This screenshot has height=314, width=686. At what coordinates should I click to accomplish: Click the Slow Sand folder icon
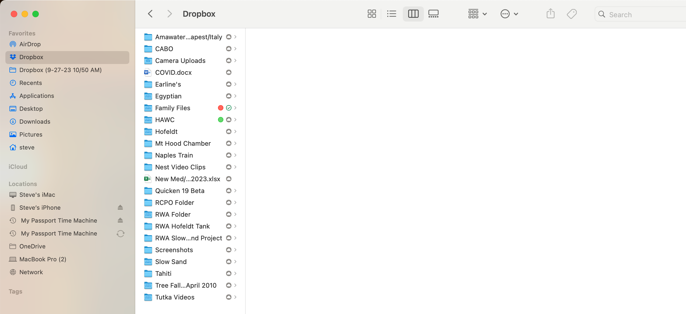click(x=148, y=262)
